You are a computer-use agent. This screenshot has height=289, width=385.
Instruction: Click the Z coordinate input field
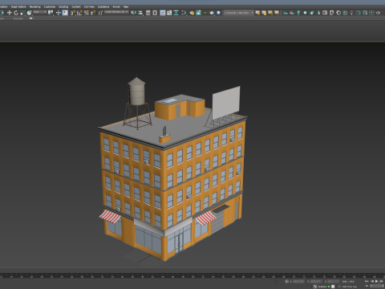coord(334,282)
